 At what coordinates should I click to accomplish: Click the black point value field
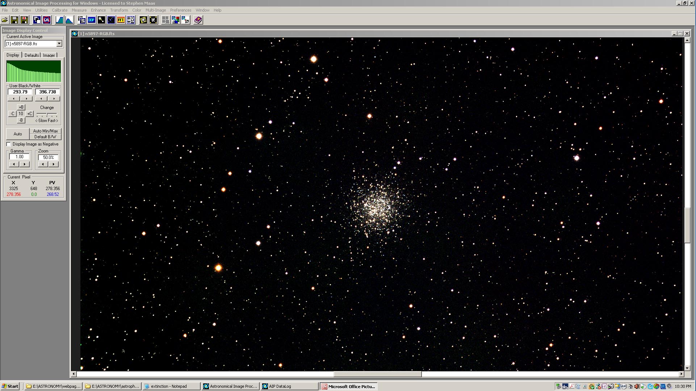20,92
